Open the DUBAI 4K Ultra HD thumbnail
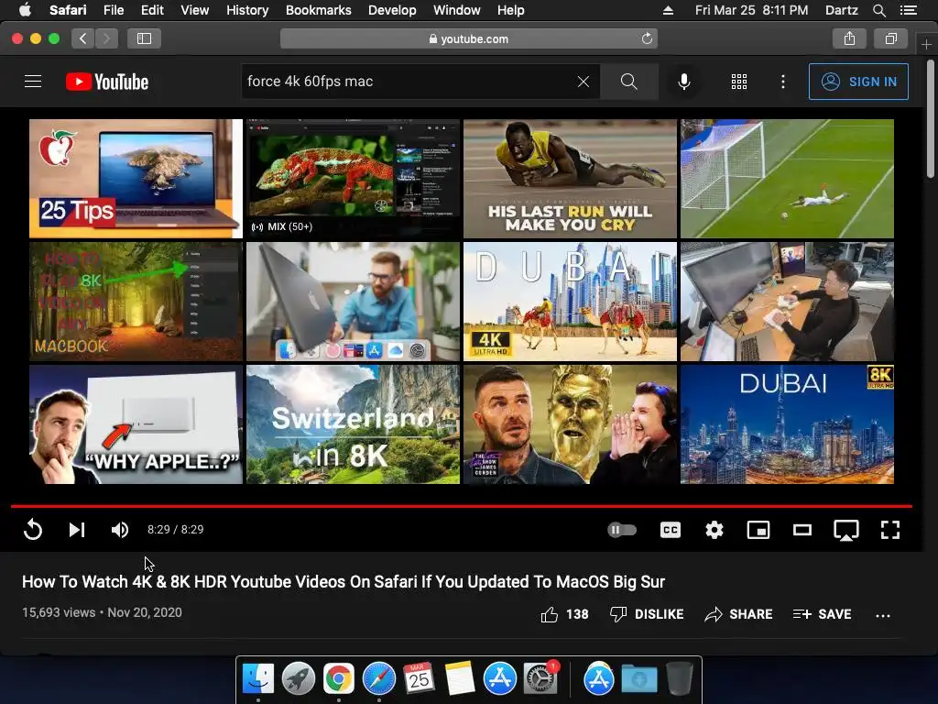Viewport: 938px width, 704px height. click(570, 301)
